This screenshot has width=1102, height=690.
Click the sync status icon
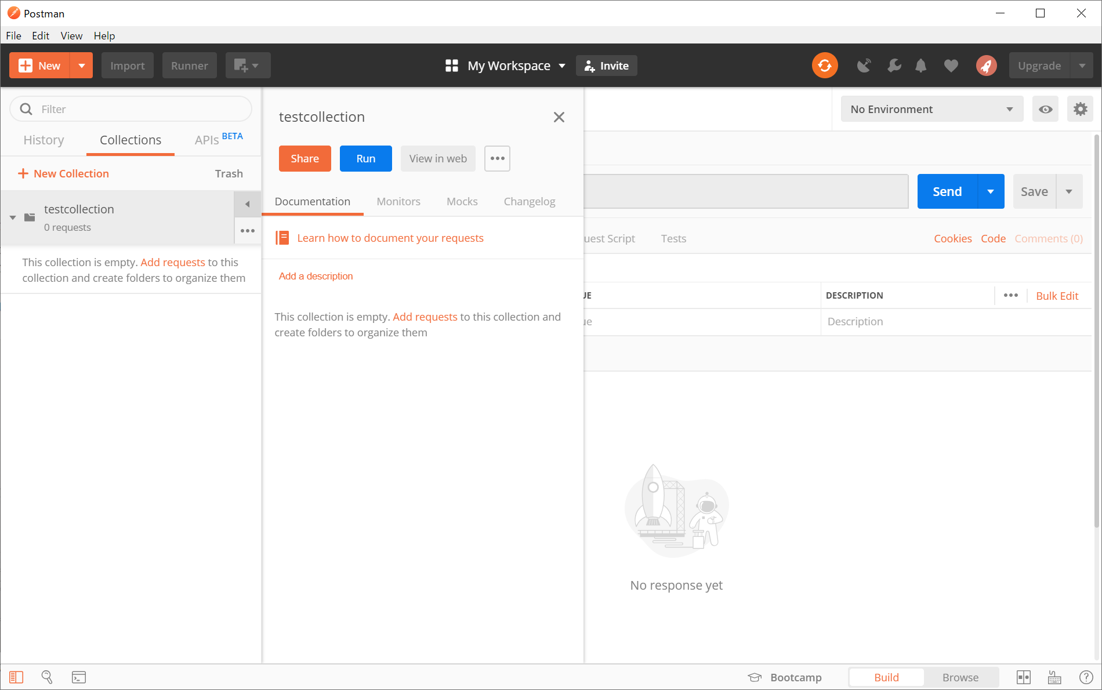(825, 66)
